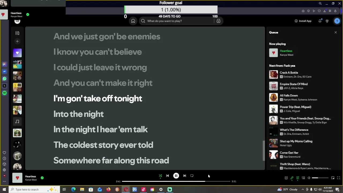Open WhatsApp in the browser sidebar
Image resolution: width=343 pixels, height=193 pixels.
click(4, 79)
